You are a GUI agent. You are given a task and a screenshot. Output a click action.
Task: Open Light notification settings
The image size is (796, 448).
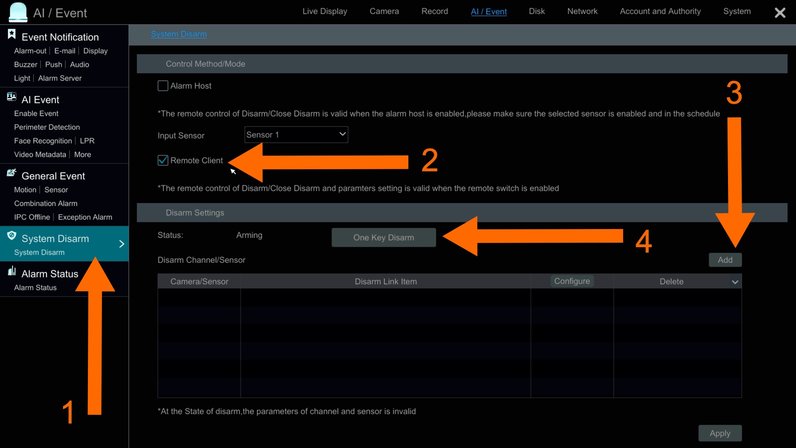coord(22,78)
